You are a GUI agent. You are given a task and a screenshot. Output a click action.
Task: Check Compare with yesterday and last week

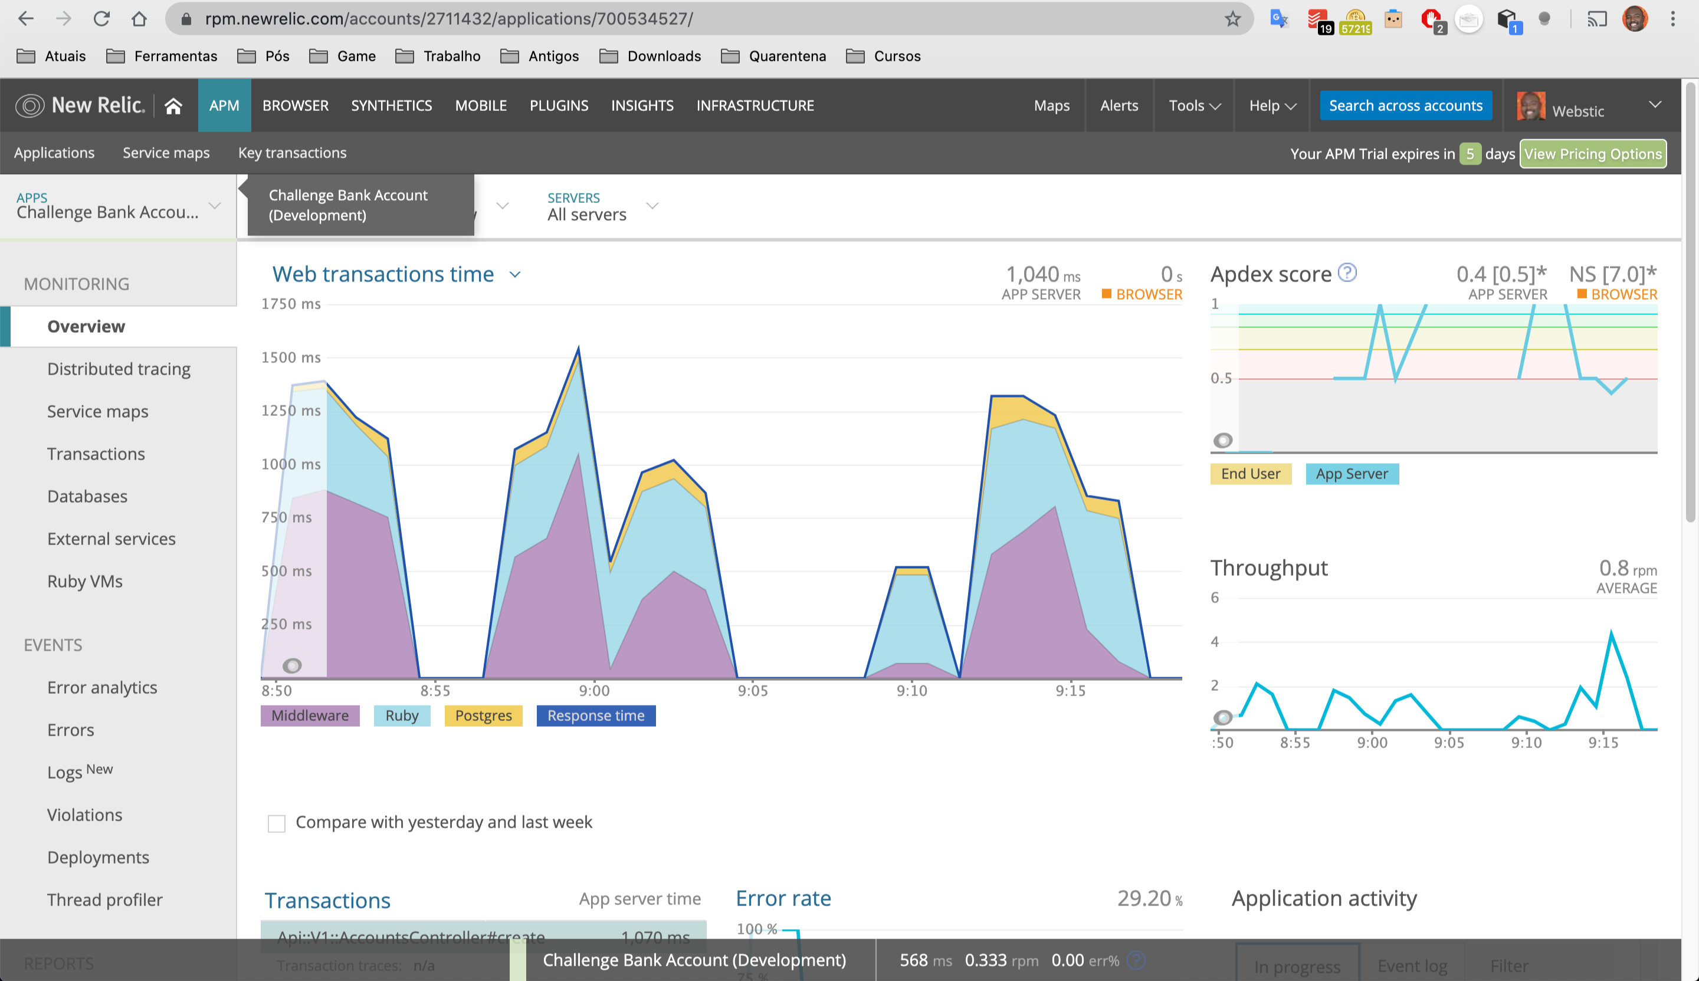[276, 823]
